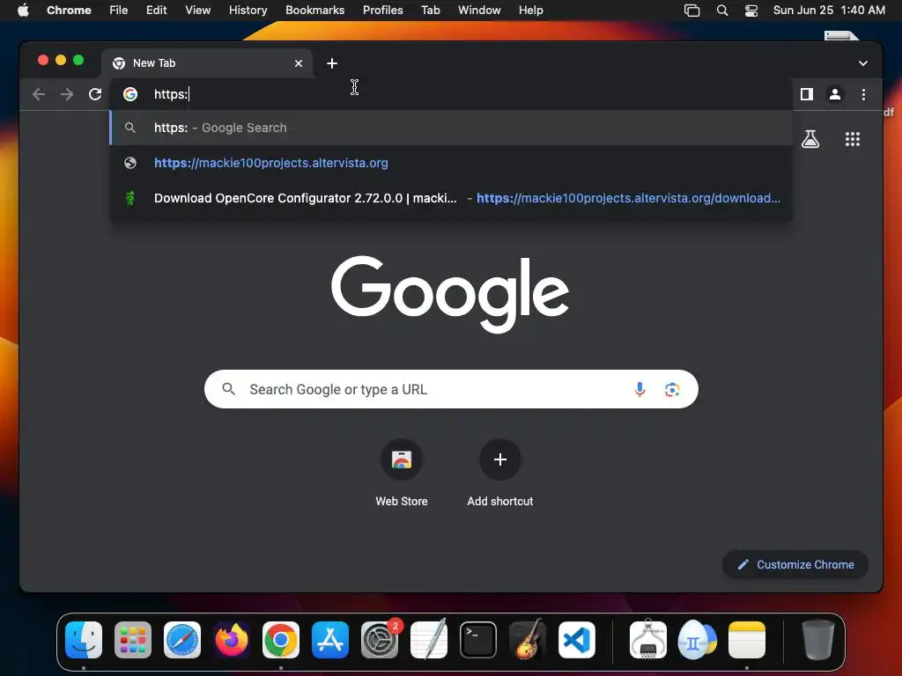The height and width of the screenshot is (676, 902).
Task: Open TextEdit from the Dock
Action: click(429, 640)
